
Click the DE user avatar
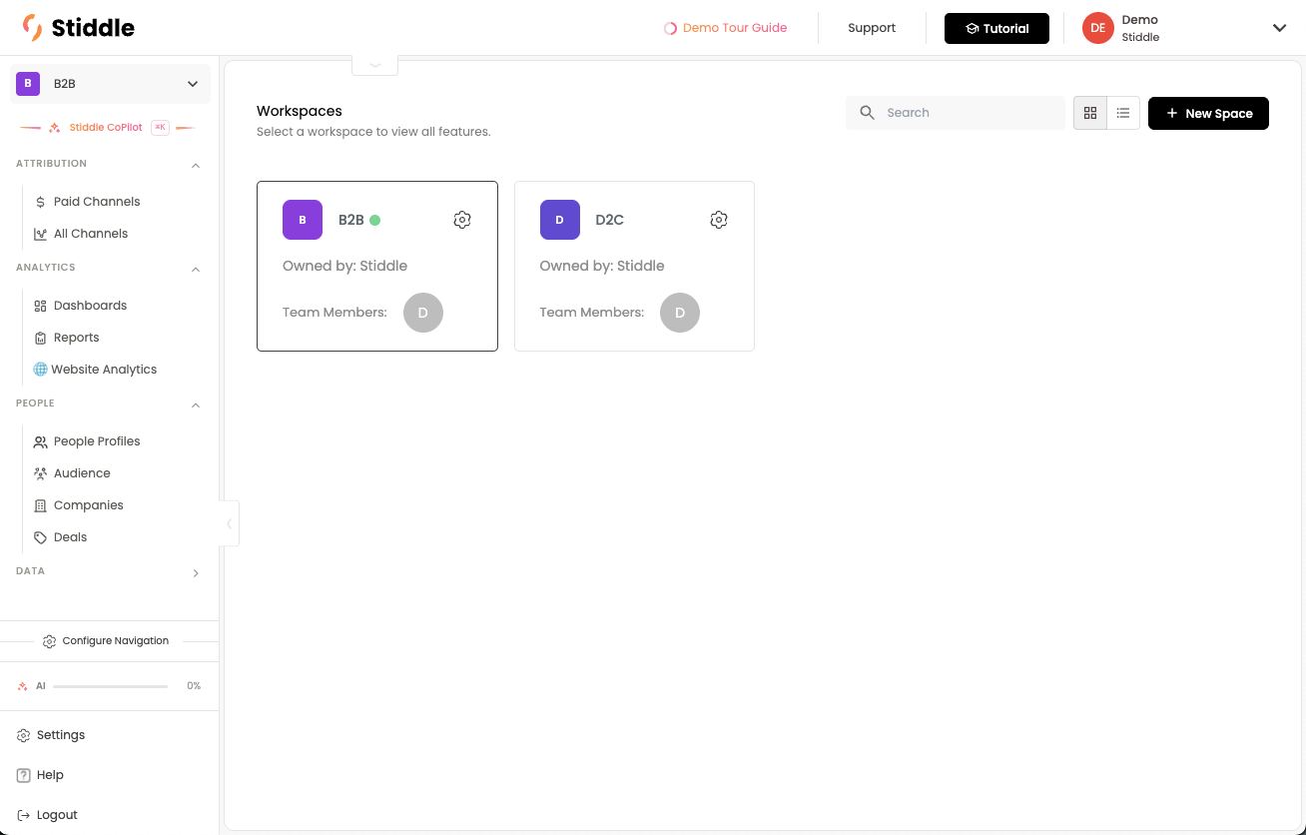[x=1097, y=28]
